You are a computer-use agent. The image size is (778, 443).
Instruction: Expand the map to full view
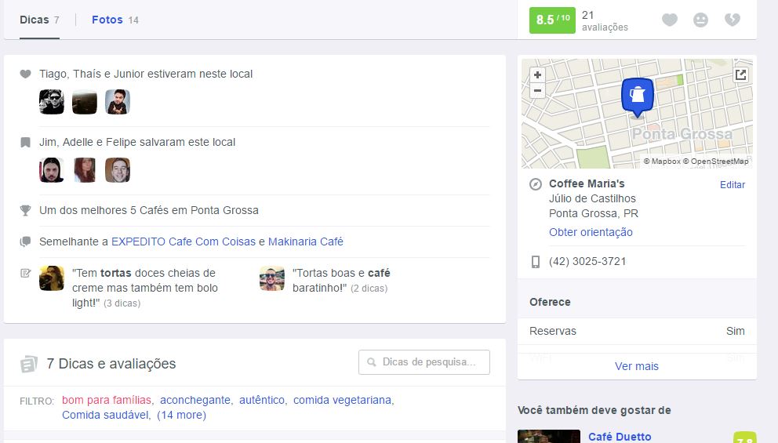point(741,75)
